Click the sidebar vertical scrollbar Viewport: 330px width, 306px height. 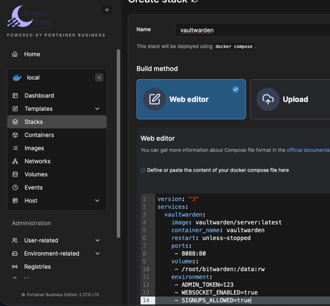click(x=118, y=143)
